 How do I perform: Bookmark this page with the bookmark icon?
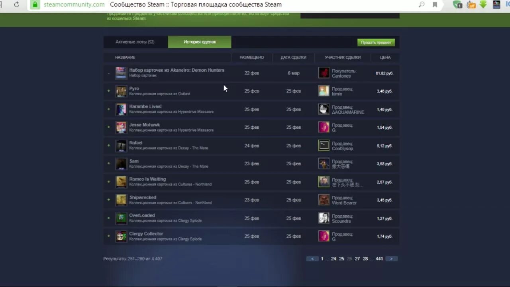point(435,5)
